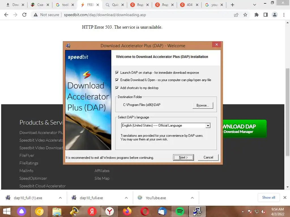Go back using browser back arrow
290x217 pixels.
[x=6, y=15]
